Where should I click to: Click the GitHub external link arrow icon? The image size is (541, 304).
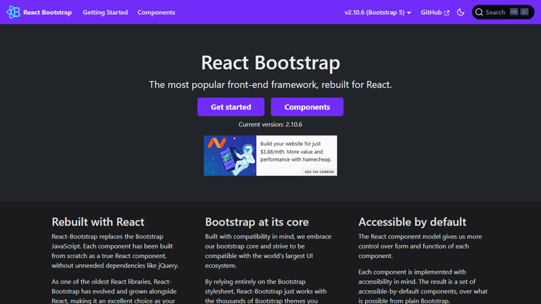[x=446, y=13]
